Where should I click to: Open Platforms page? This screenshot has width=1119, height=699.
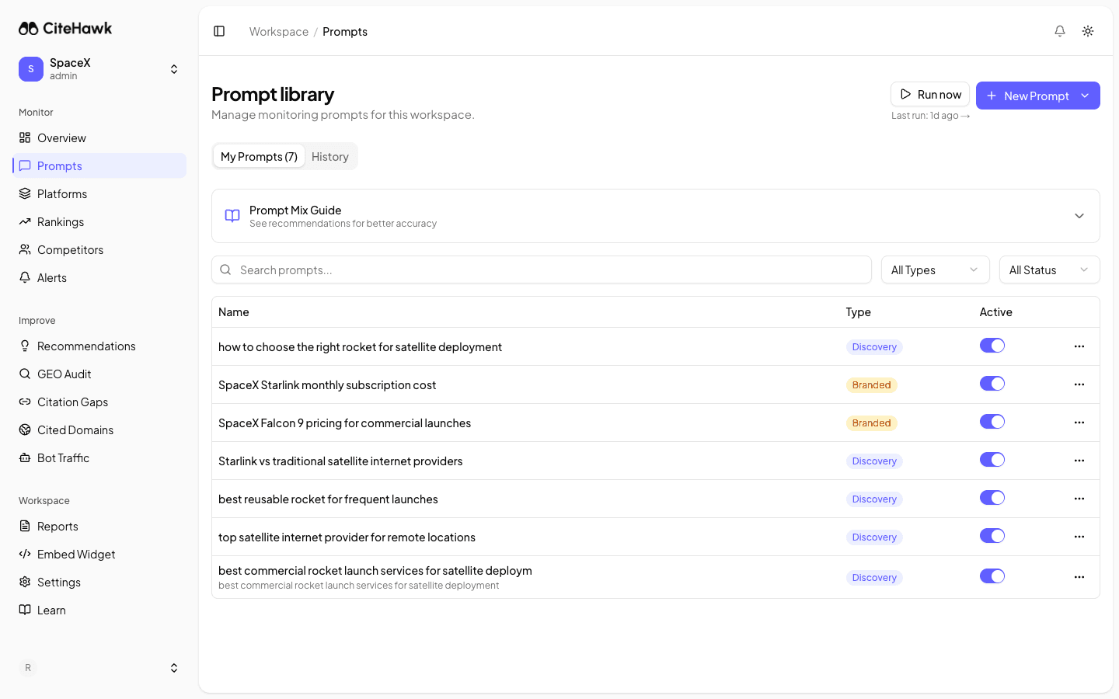coord(99,193)
